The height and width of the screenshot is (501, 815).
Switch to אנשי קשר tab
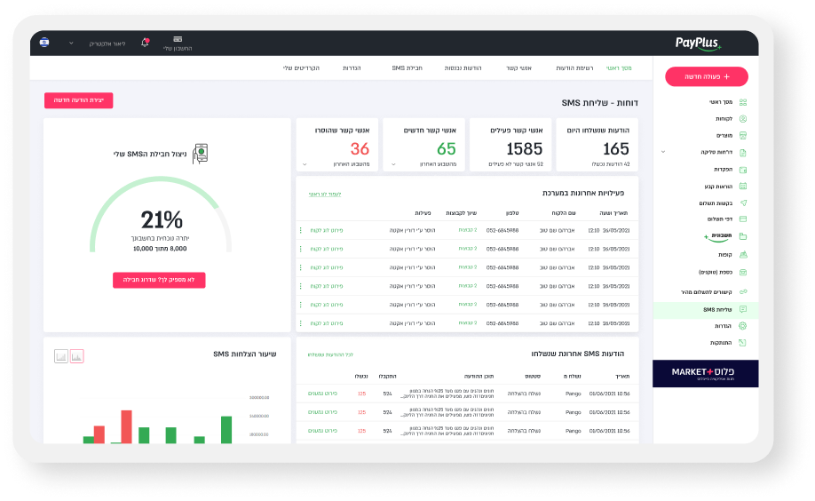pos(518,68)
